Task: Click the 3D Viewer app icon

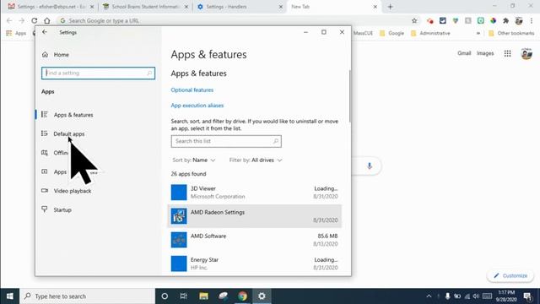Action: coord(179,193)
